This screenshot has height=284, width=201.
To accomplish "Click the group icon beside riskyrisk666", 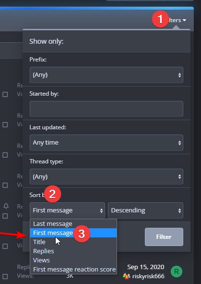I will (x=126, y=276).
